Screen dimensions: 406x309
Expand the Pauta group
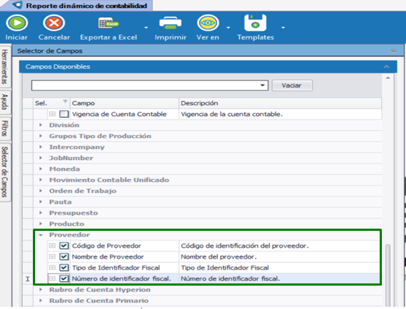pyautogui.click(x=41, y=202)
